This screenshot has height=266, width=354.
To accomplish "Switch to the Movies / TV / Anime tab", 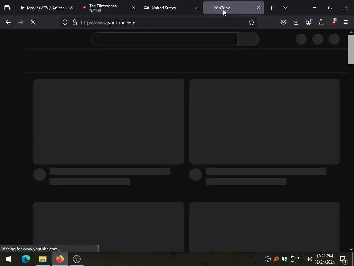I will point(46,8).
